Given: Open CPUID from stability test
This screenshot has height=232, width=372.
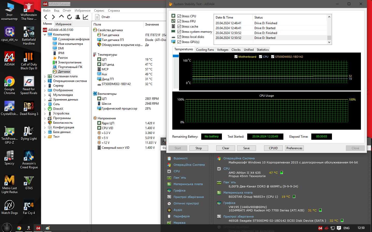Looking at the screenshot, I should [x=273, y=148].
